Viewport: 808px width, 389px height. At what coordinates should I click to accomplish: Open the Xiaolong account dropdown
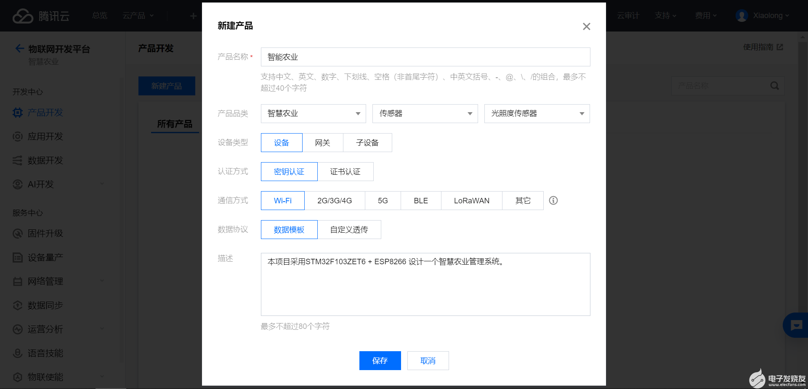(771, 16)
